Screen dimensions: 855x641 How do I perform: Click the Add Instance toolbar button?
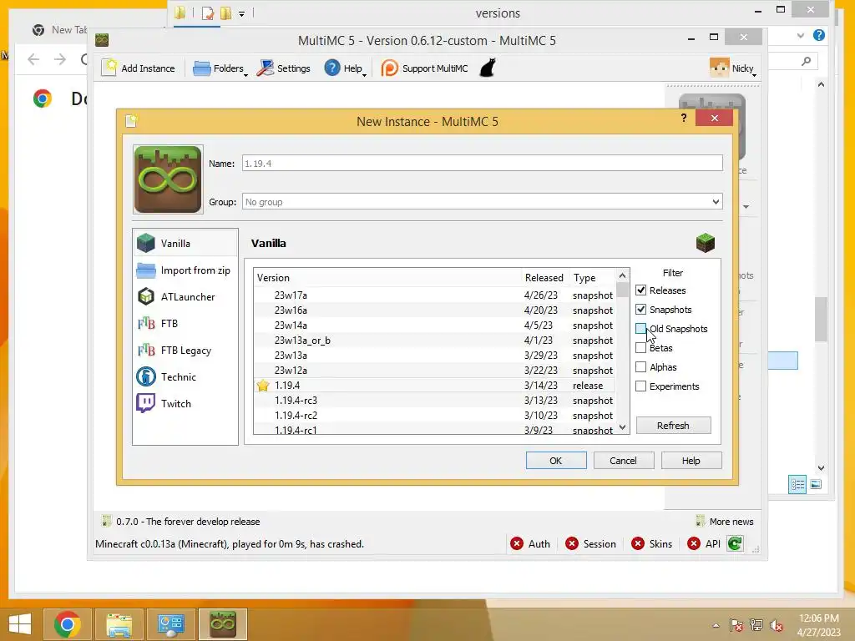(139, 68)
